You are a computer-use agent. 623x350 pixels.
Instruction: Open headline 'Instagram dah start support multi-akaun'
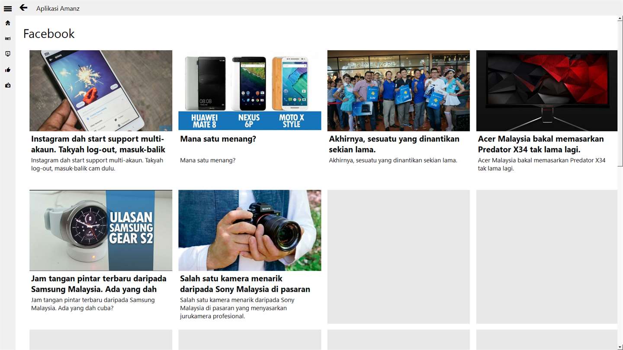pos(98,144)
